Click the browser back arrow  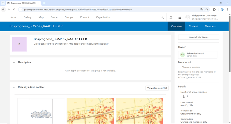pyautogui.click(x=3, y=10)
